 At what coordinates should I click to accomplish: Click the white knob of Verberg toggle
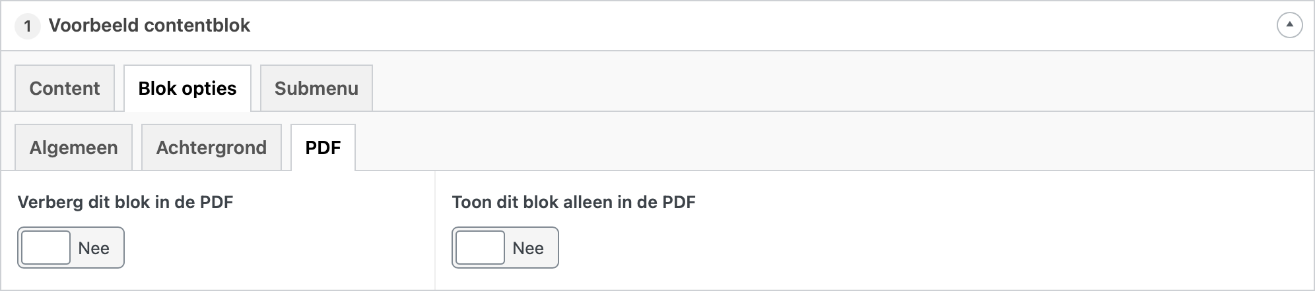click(46, 248)
